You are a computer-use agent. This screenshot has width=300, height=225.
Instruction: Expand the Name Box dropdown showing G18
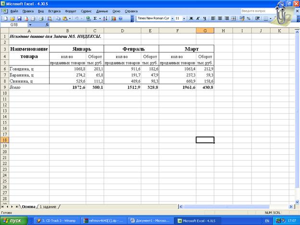click(30, 25)
